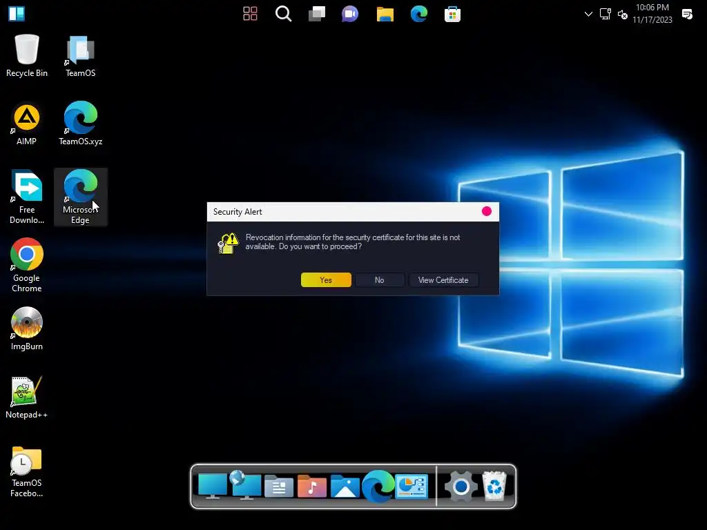This screenshot has width=707, height=530.
Task: Open the taskbar Search magnifier
Action: pos(284,14)
